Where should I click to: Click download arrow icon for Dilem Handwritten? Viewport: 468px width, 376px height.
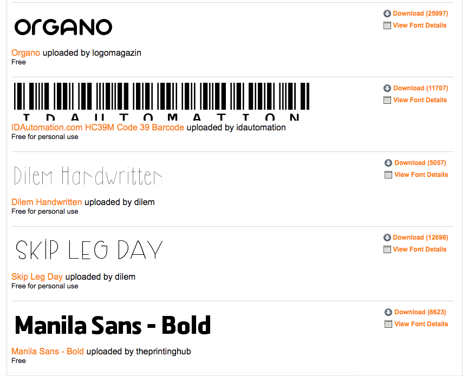tap(388, 163)
